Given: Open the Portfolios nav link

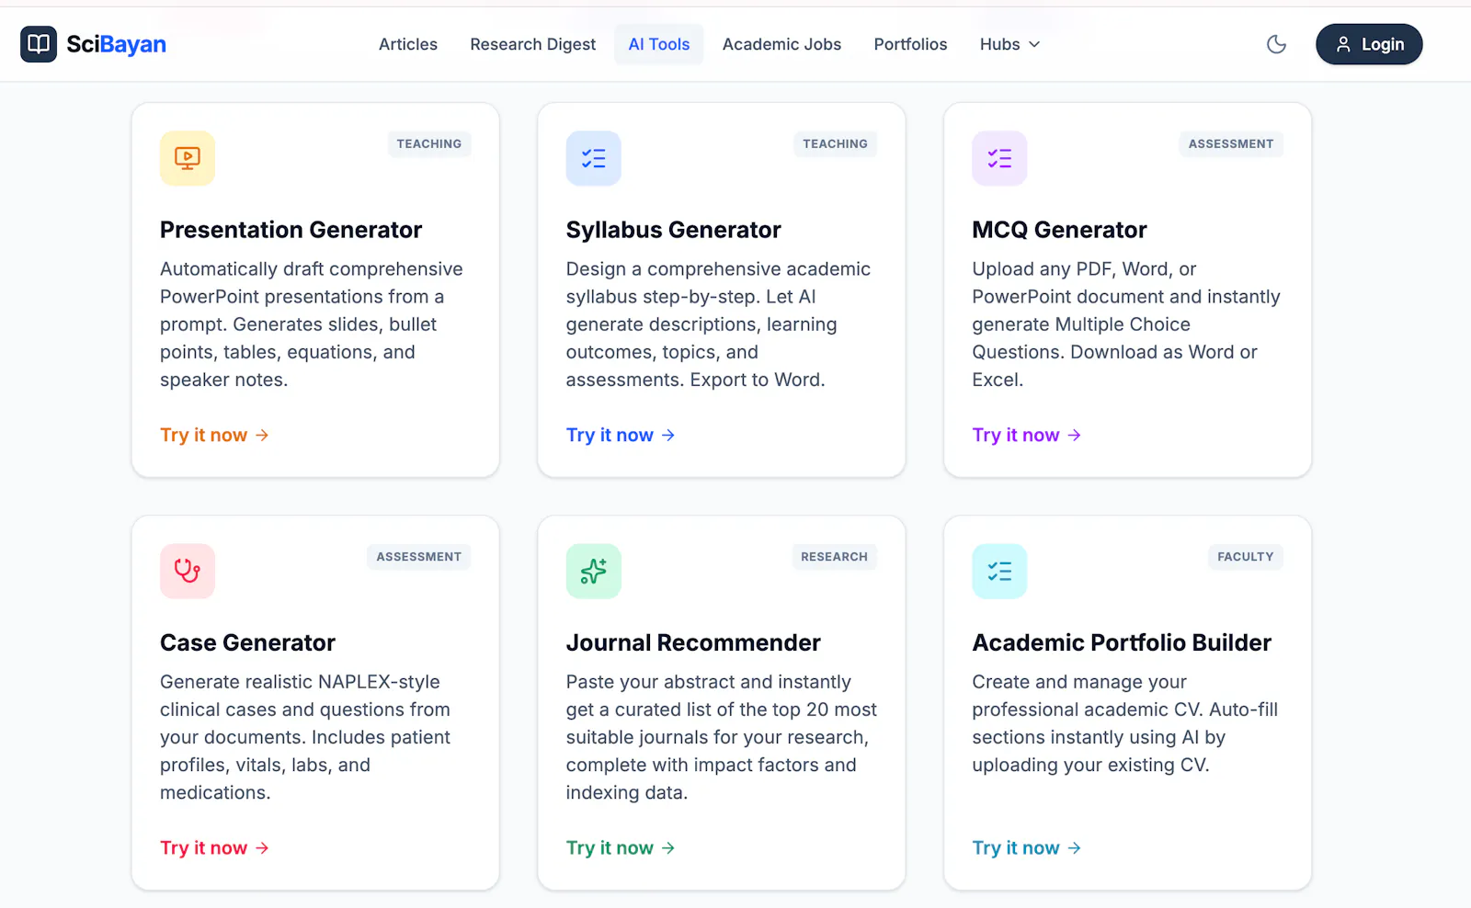Looking at the screenshot, I should click(x=910, y=44).
